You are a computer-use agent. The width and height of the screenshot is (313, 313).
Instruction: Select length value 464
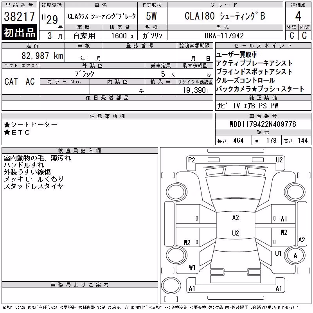(238, 140)
